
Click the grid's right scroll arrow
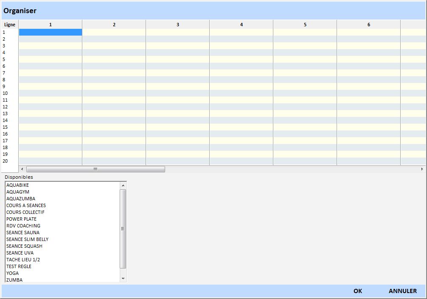[422, 169]
